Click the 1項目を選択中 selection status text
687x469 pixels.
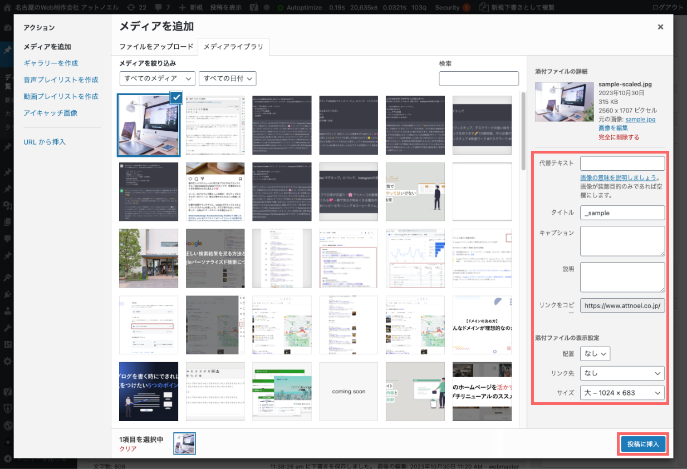pyautogui.click(x=141, y=440)
